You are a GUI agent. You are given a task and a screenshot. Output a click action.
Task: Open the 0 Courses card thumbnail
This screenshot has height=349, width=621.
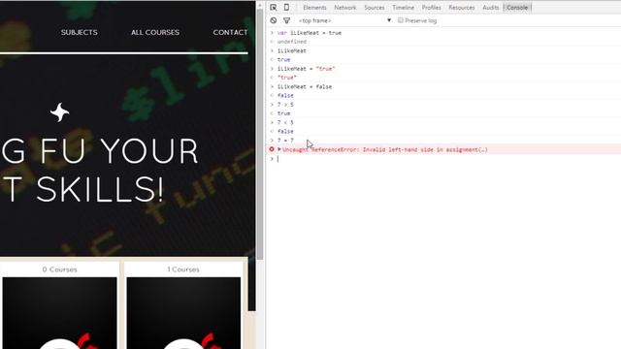point(60,313)
